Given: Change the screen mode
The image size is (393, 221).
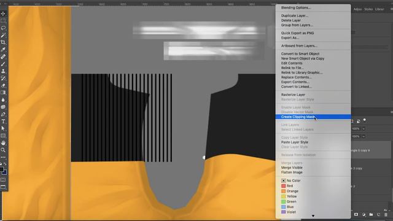Looking at the screenshot, I should point(3,187).
